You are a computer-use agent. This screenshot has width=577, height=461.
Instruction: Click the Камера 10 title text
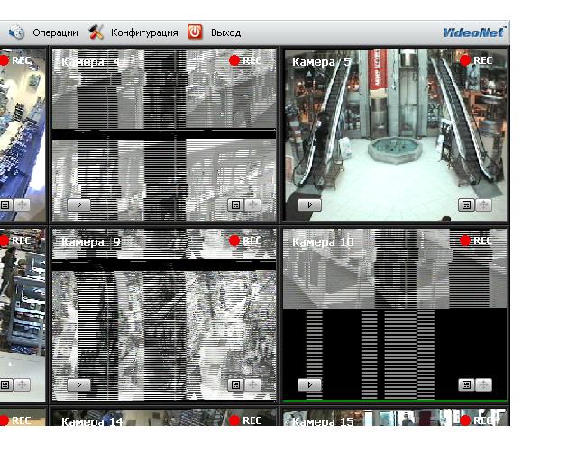pos(323,242)
